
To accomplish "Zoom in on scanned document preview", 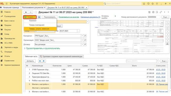I will [167, 22].
